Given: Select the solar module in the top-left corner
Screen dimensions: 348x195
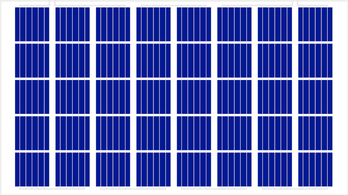Looking at the screenshot, I should pyautogui.click(x=32, y=24).
